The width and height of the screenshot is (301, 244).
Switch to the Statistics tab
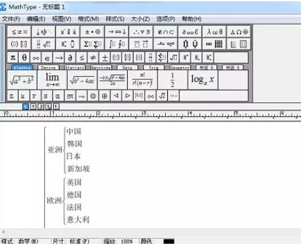point(75,67)
